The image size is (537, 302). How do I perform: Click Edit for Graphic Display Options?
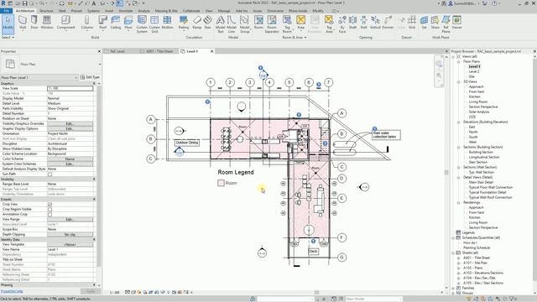coord(70,128)
